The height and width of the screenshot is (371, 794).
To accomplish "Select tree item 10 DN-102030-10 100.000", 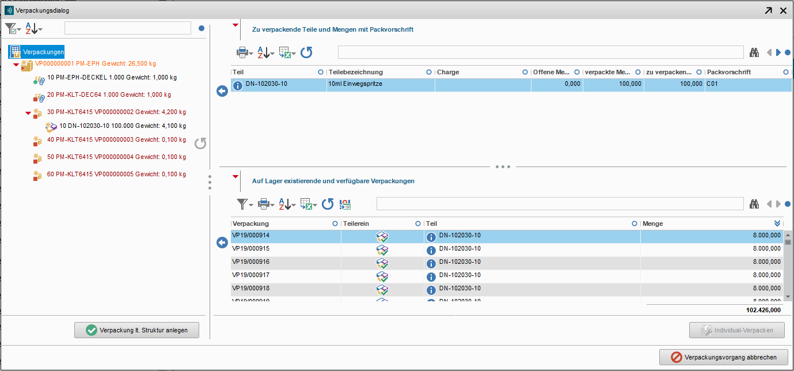I will click(x=122, y=126).
